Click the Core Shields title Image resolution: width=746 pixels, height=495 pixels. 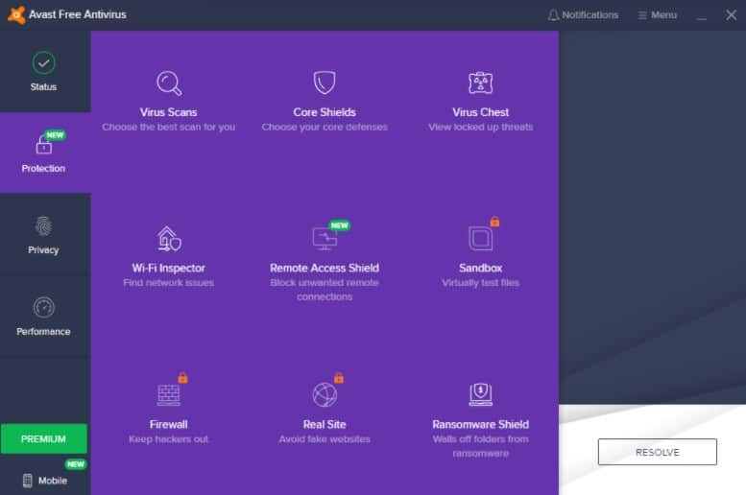325,112
